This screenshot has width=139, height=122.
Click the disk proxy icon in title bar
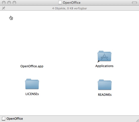(60, 3)
